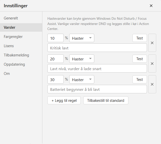Open Haster dropdown for 30% rule
Image resolution: width=161 pixels, height=144 pixels.
[x=82, y=79]
